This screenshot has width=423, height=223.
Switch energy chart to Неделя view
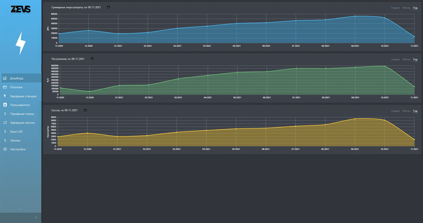click(395, 8)
